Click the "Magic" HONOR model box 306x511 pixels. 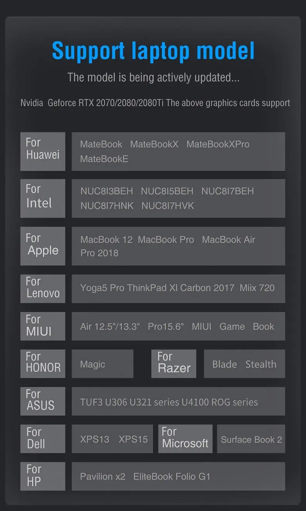click(102, 364)
